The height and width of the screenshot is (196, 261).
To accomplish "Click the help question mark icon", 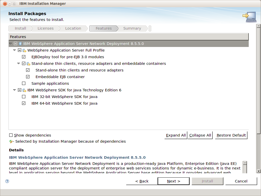I will click(x=7, y=181).
